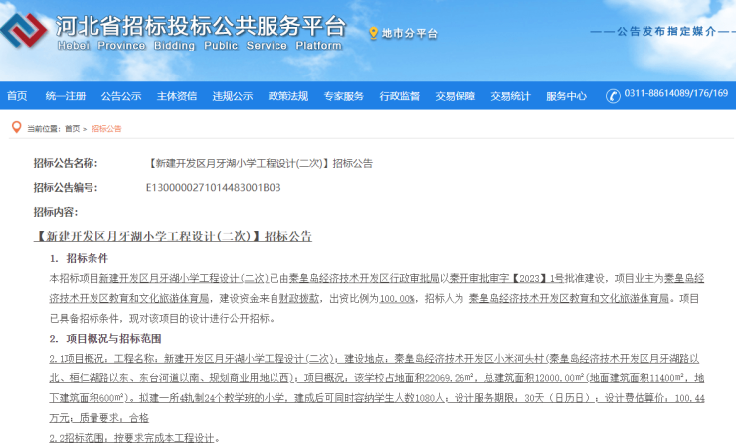The height and width of the screenshot is (448, 736).
Task: Click the 招标公告名称: label
Action: coord(66,163)
